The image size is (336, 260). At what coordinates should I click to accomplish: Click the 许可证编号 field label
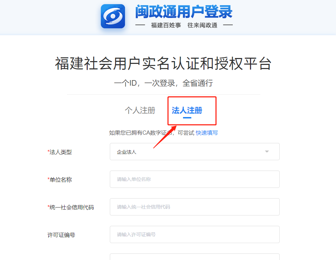click(61, 235)
